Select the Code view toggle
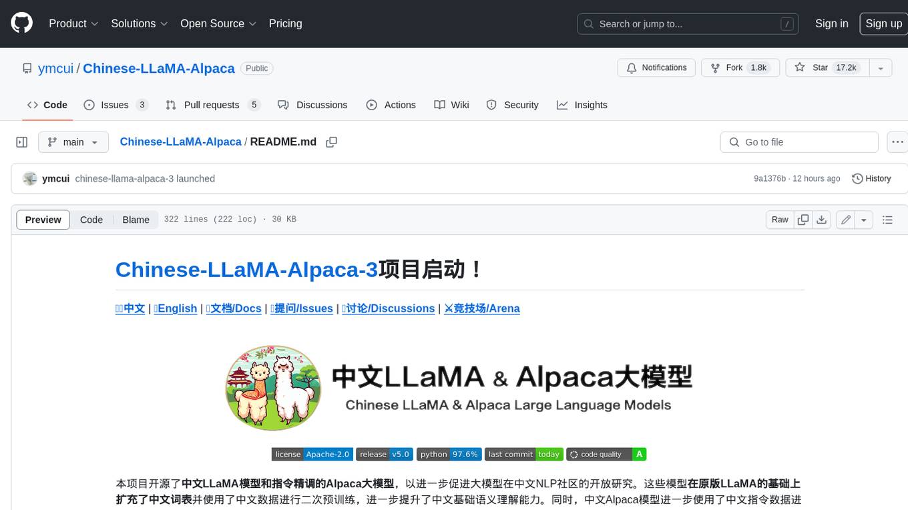 coord(91,220)
